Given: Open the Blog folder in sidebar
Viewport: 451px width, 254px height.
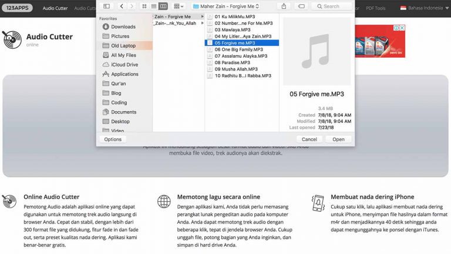Looking at the screenshot, I should point(116,93).
